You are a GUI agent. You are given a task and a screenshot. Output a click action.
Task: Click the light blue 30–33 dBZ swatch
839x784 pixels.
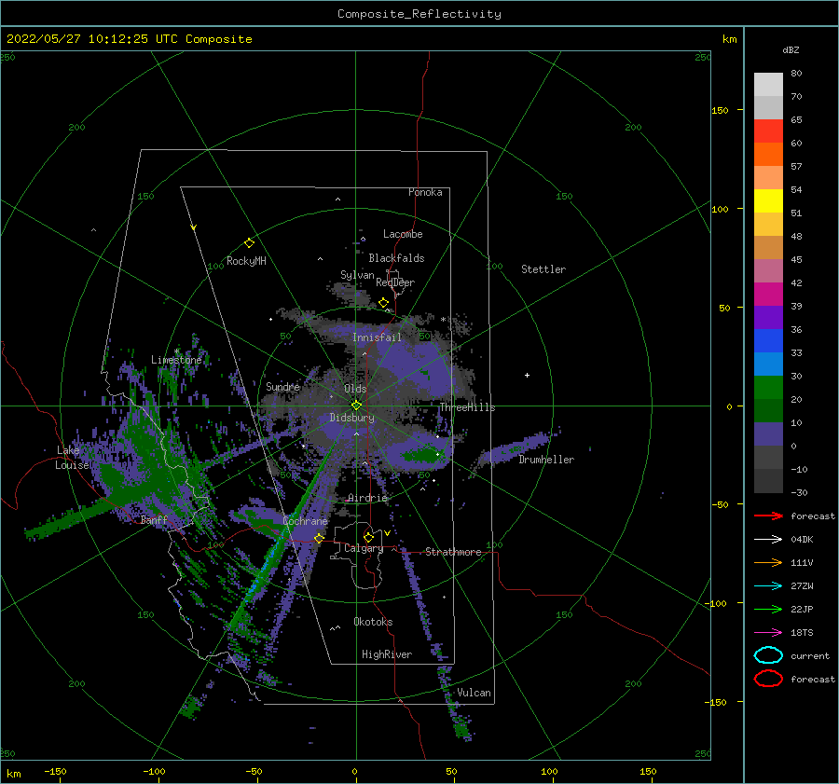tap(768, 364)
